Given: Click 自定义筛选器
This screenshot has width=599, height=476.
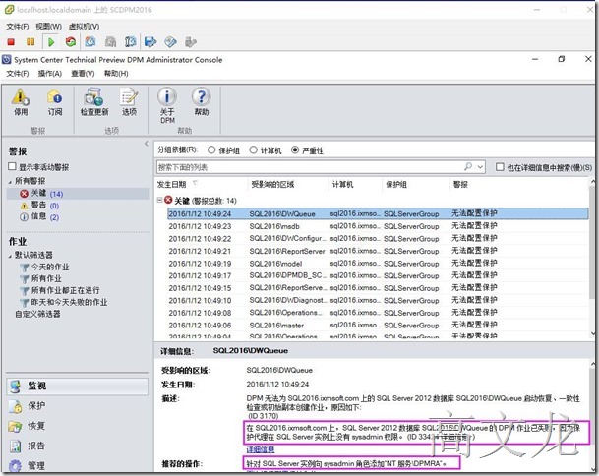Looking at the screenshot, I should [x=37, y=314].
